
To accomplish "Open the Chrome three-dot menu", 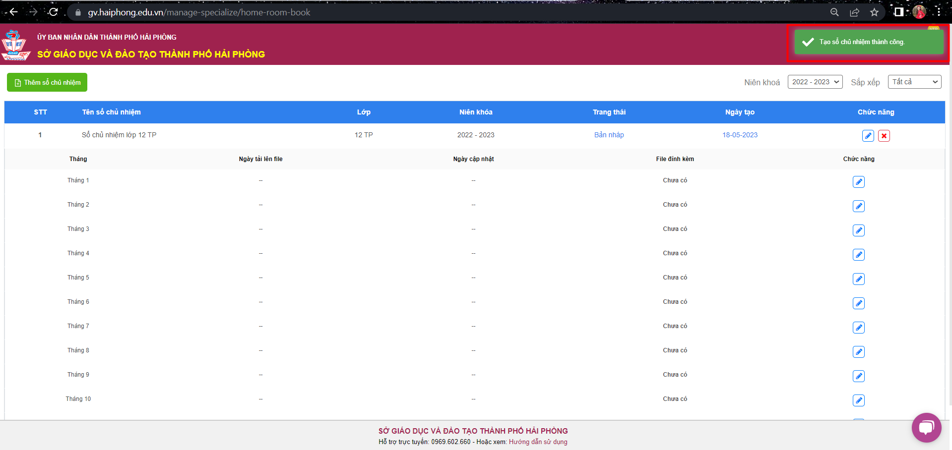I will pyautogui.click(x=939, y=12).
